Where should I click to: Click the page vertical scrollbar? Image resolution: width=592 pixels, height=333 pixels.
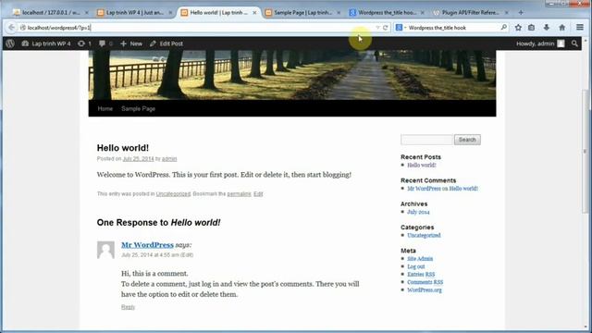tap(586, 151)
